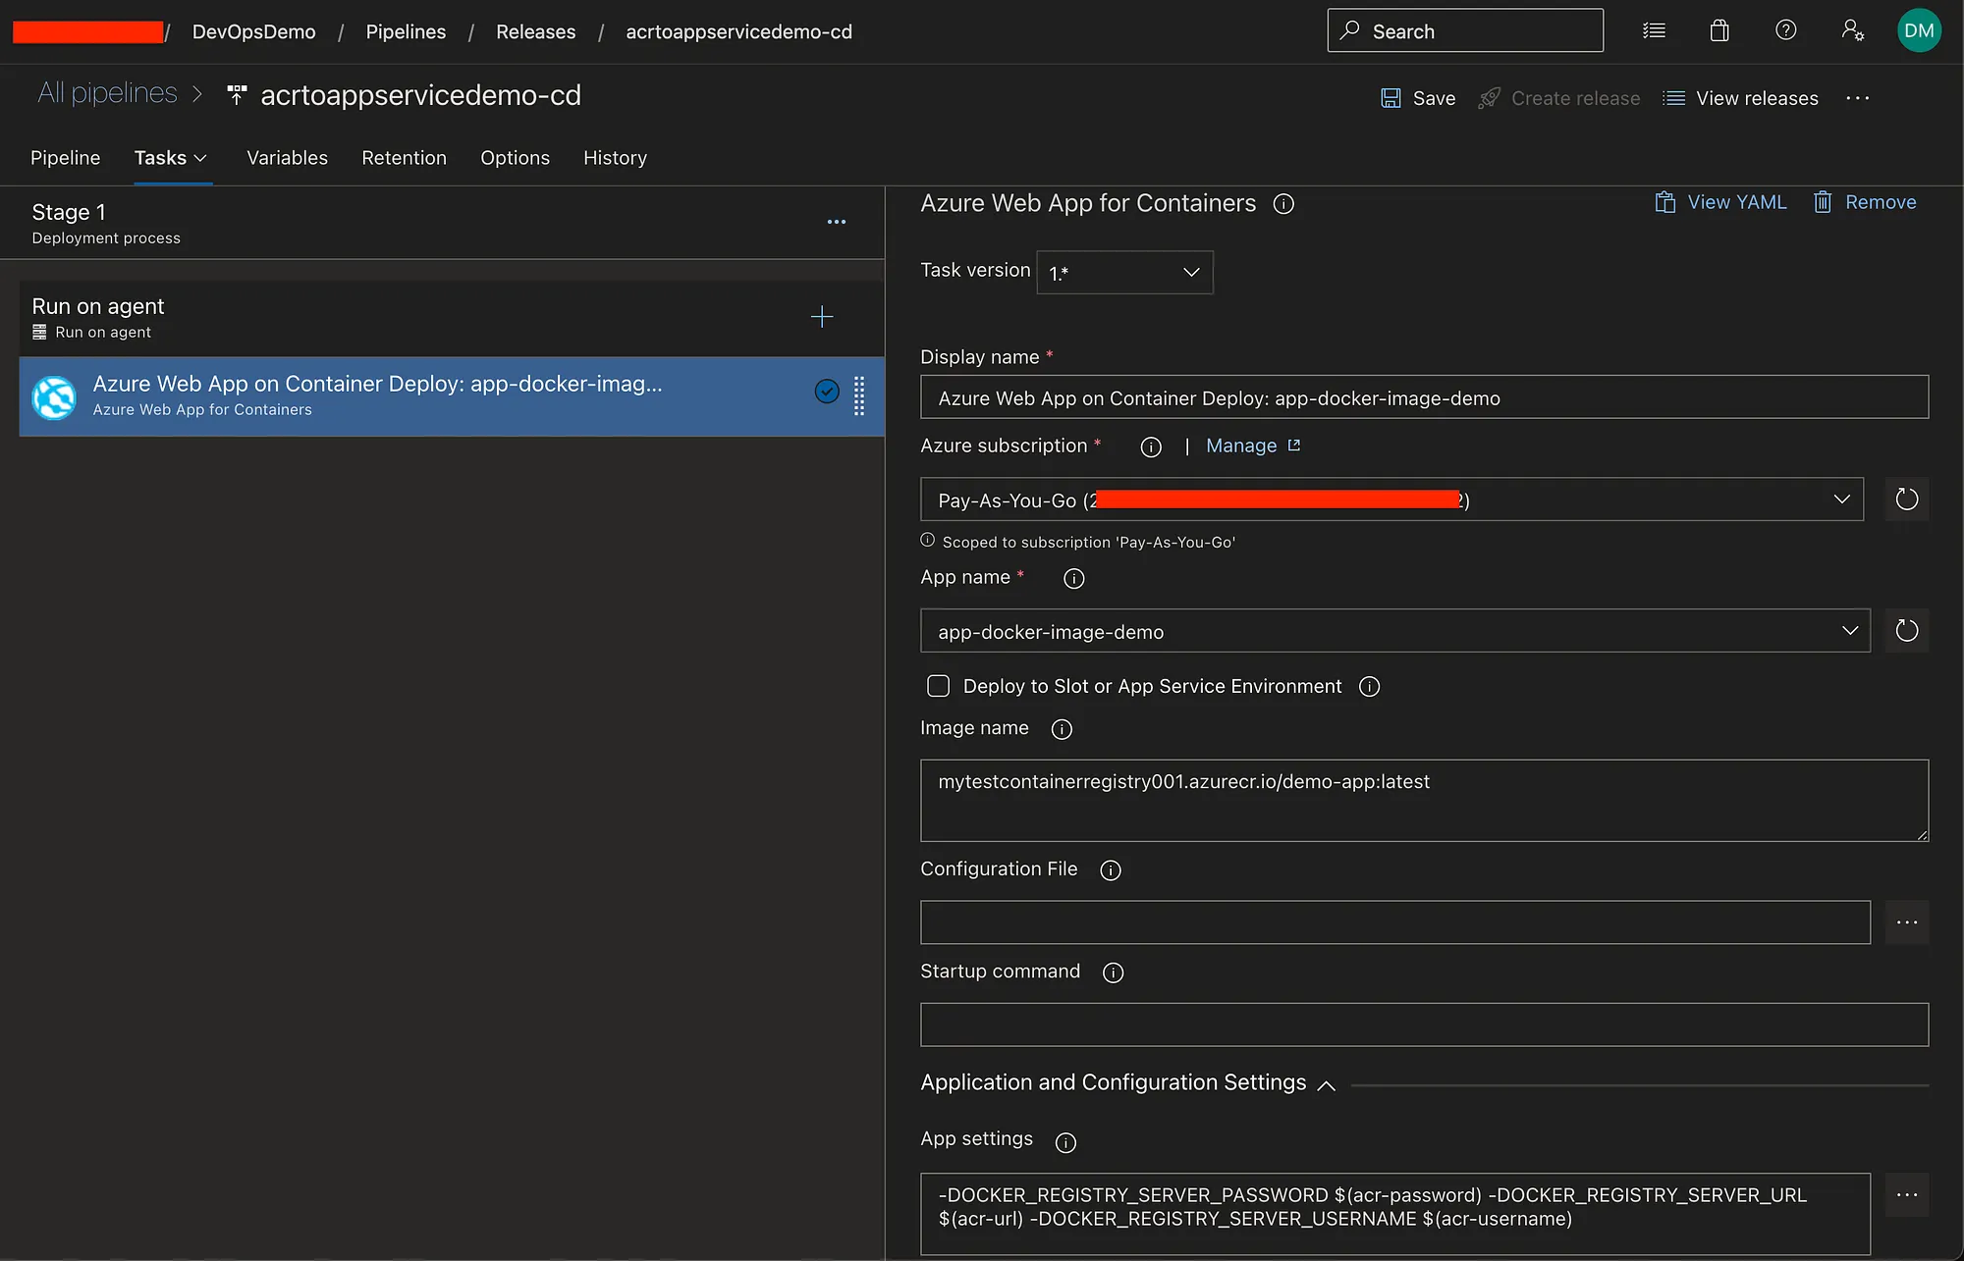This screenshot has width=1964, height=1261.
Task: Switch to the Options tab
Action: pyautogui.click(x=515, y=158)
